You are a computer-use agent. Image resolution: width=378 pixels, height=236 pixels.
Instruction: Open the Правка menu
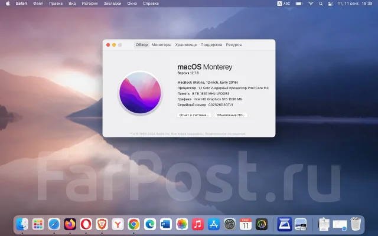(56, 4)
